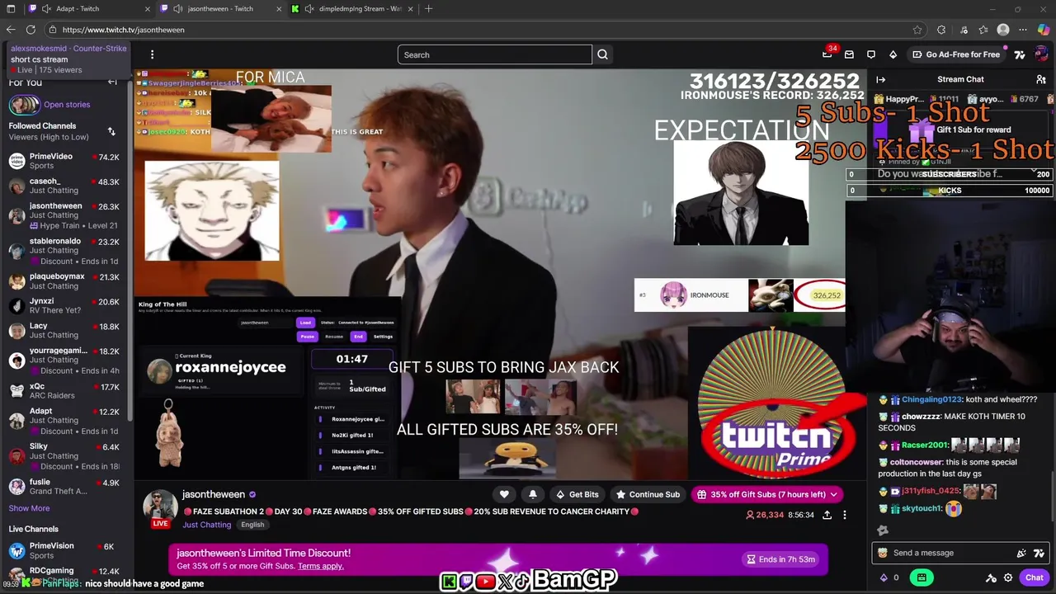Open xQc channel in sidebar
1056x594 pixels.
(x=64, y=390)
